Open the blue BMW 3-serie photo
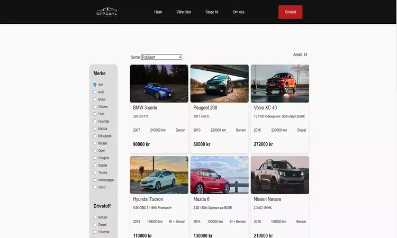This screenshot has height=238, width=397. (x=159, y=84)
